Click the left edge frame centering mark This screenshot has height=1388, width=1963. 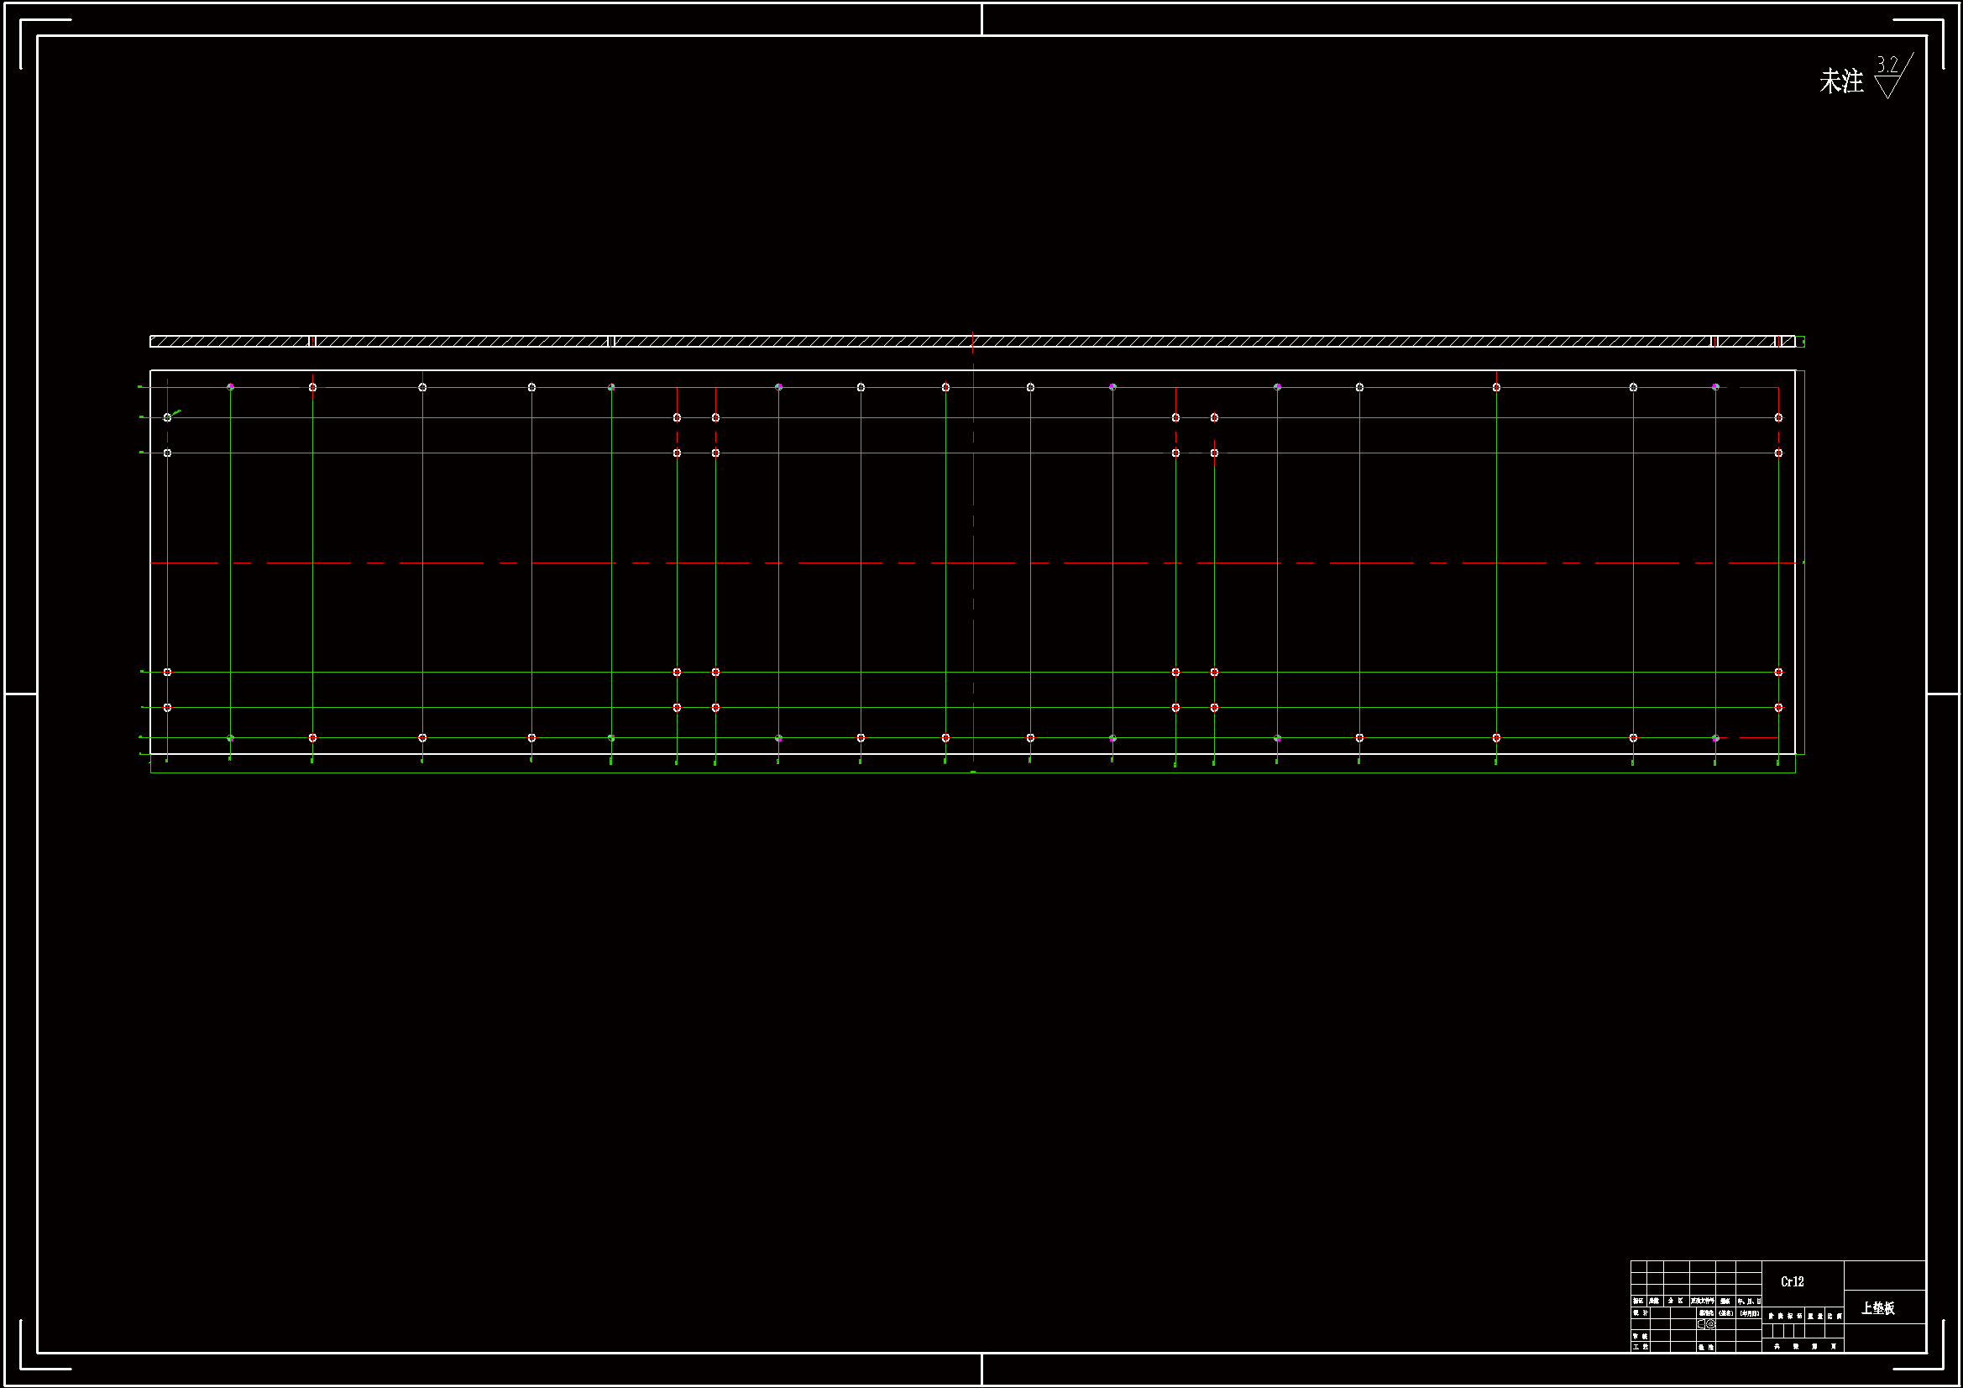tap(19, 694)
